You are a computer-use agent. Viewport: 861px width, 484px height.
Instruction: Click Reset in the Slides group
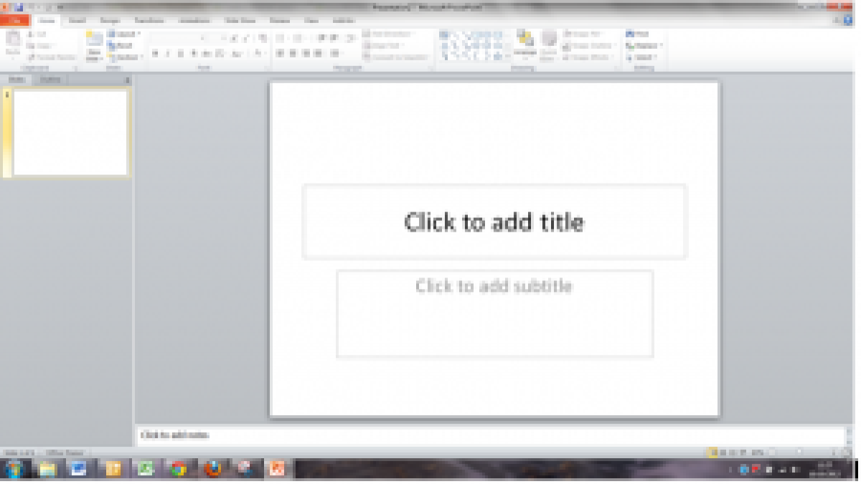(123, 45)
